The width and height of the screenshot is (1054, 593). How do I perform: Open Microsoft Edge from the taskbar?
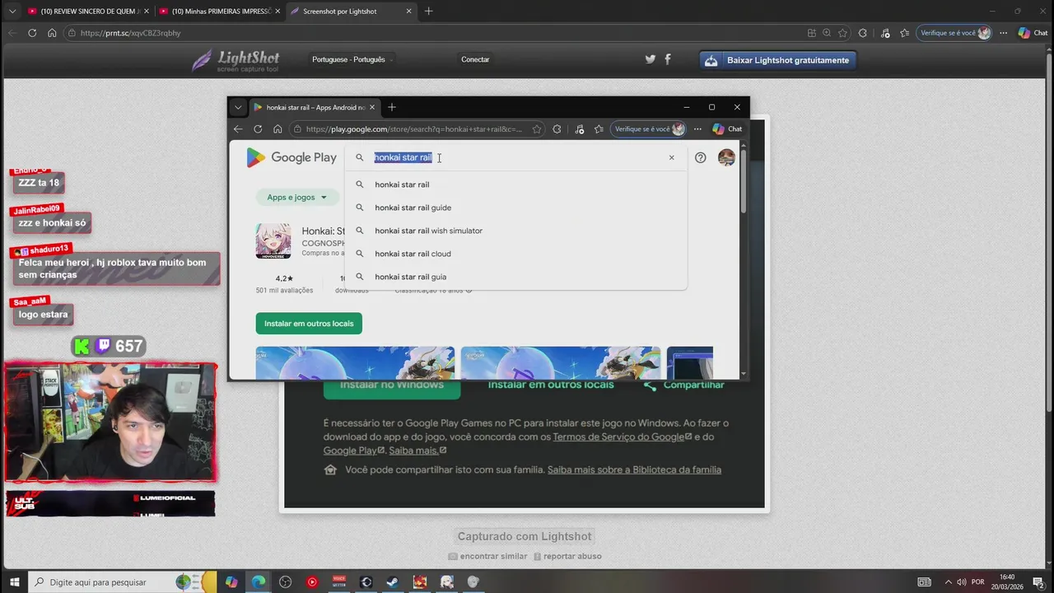point(259,581)
